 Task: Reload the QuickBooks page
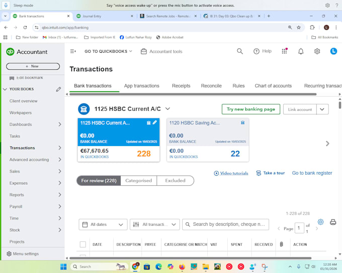[x=25, y=28]
